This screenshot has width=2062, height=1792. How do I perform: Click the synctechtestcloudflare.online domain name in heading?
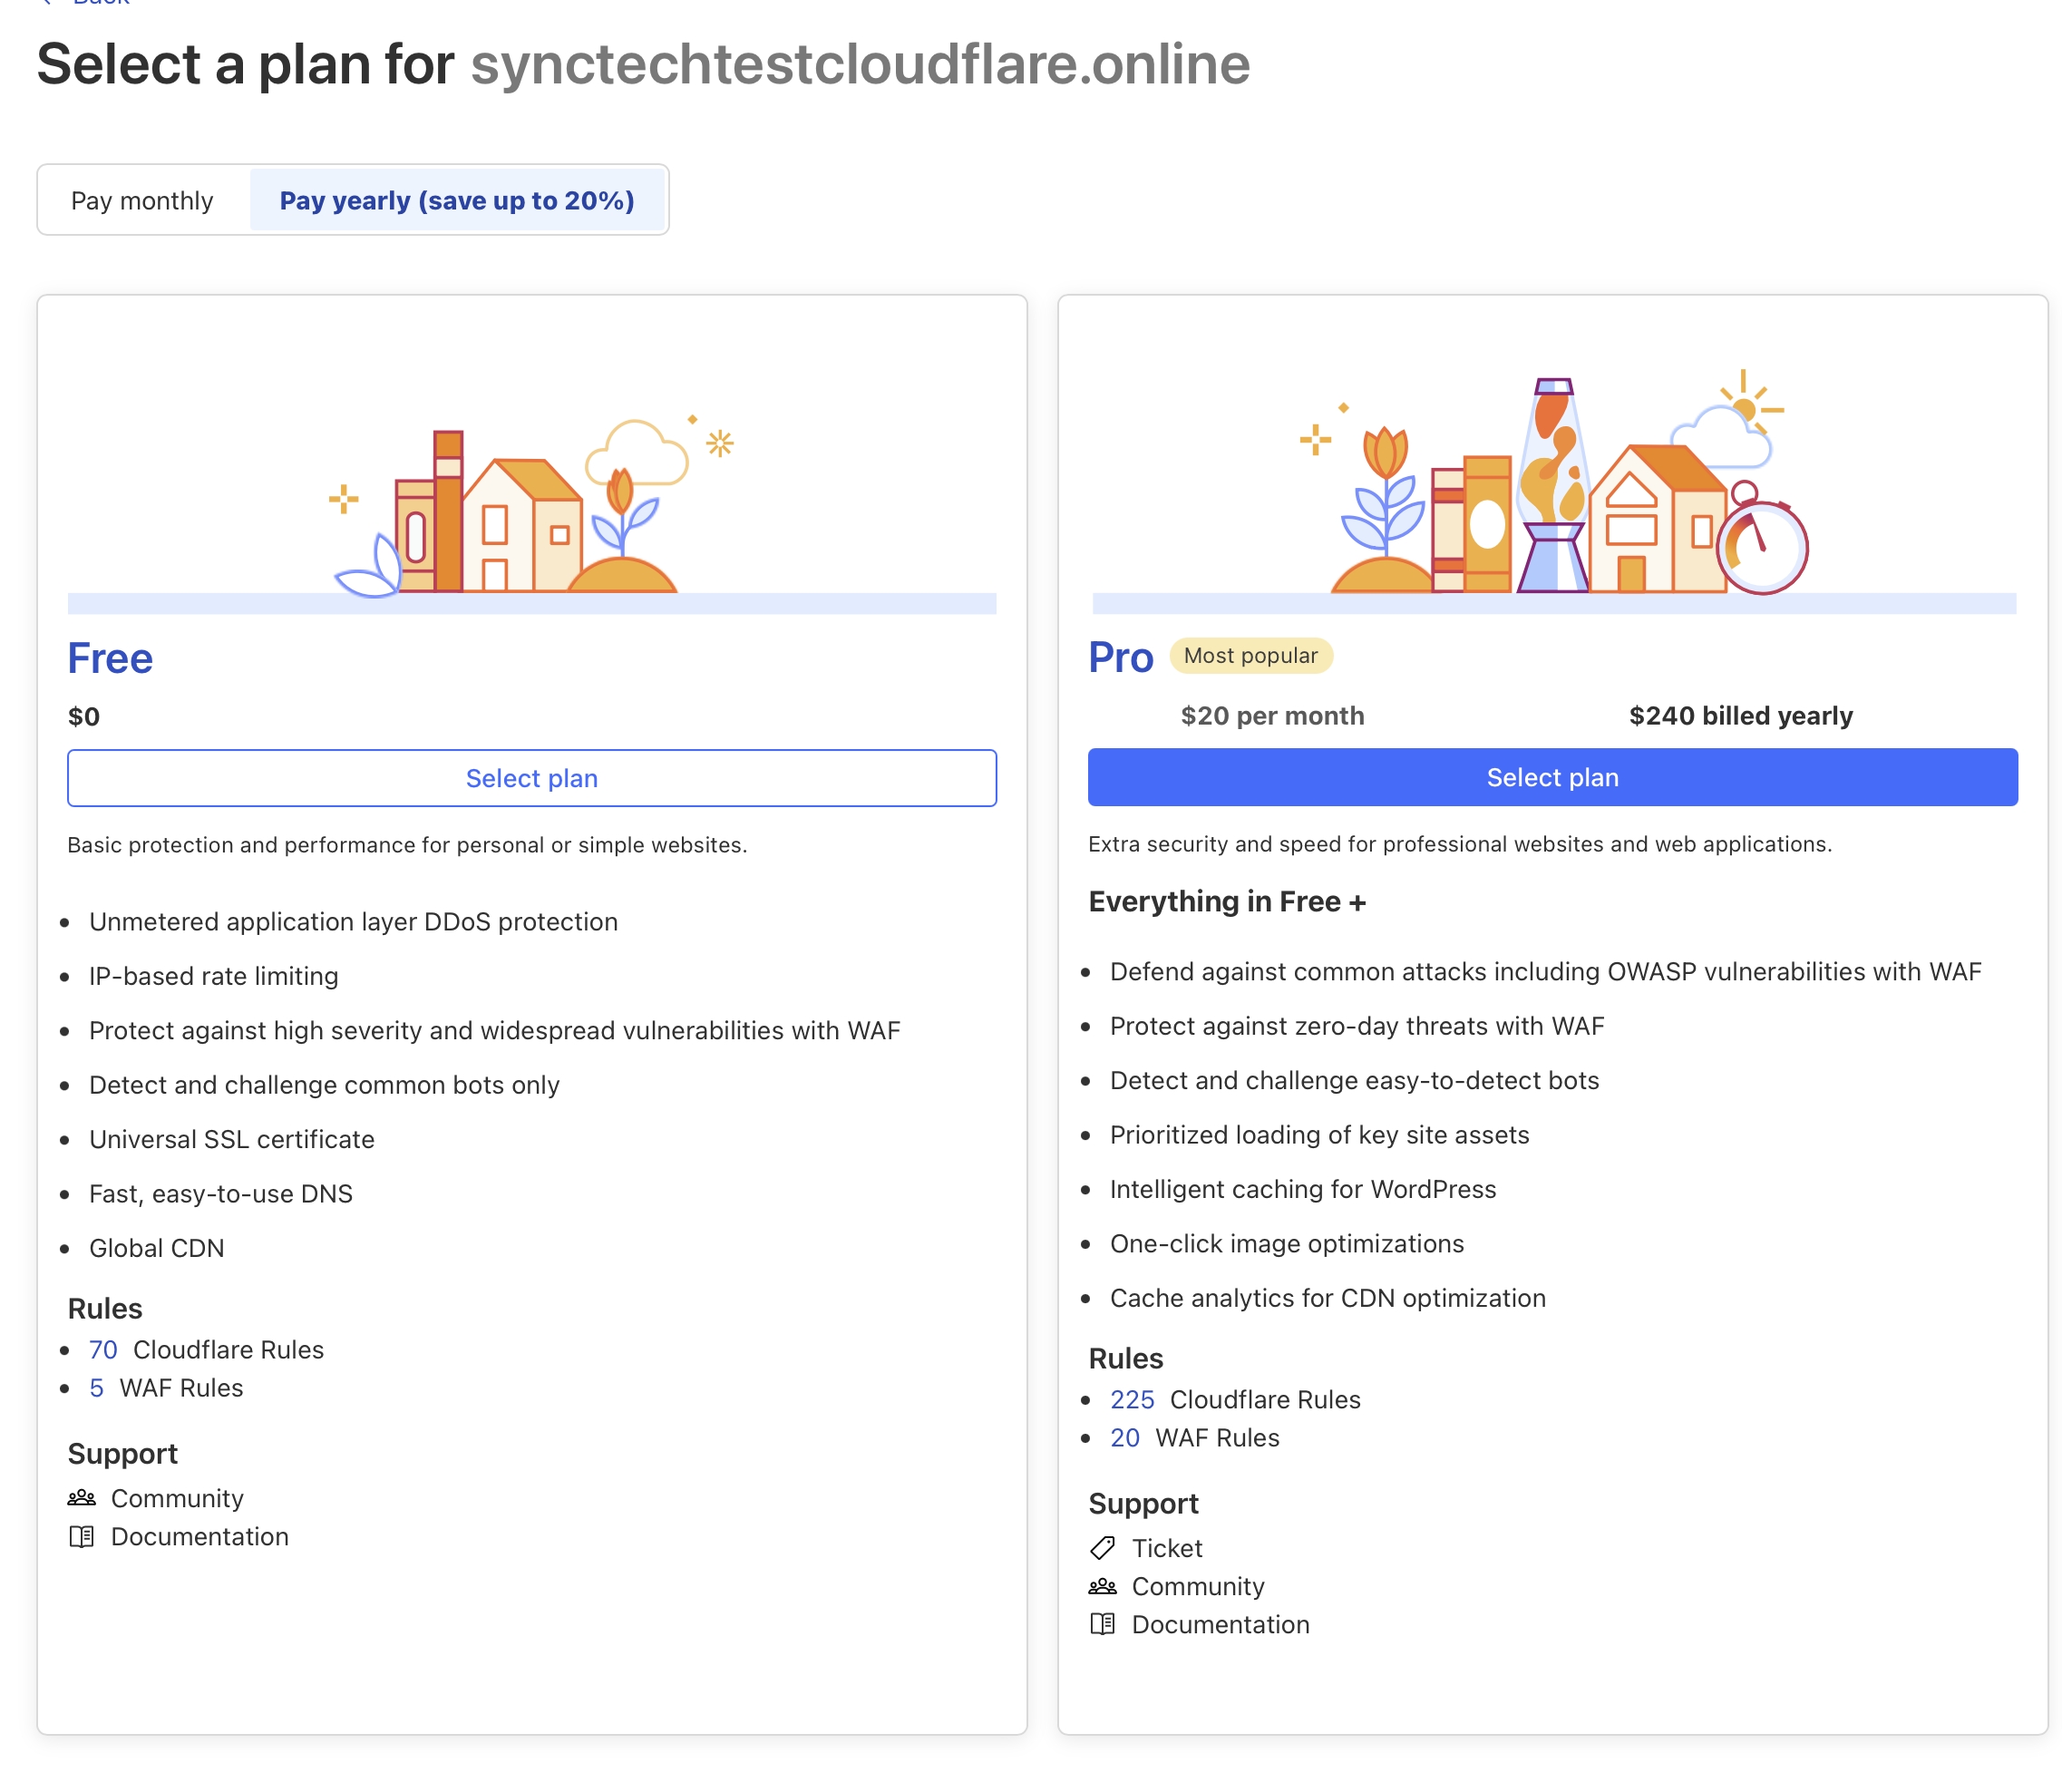click(x=860, y=64)
